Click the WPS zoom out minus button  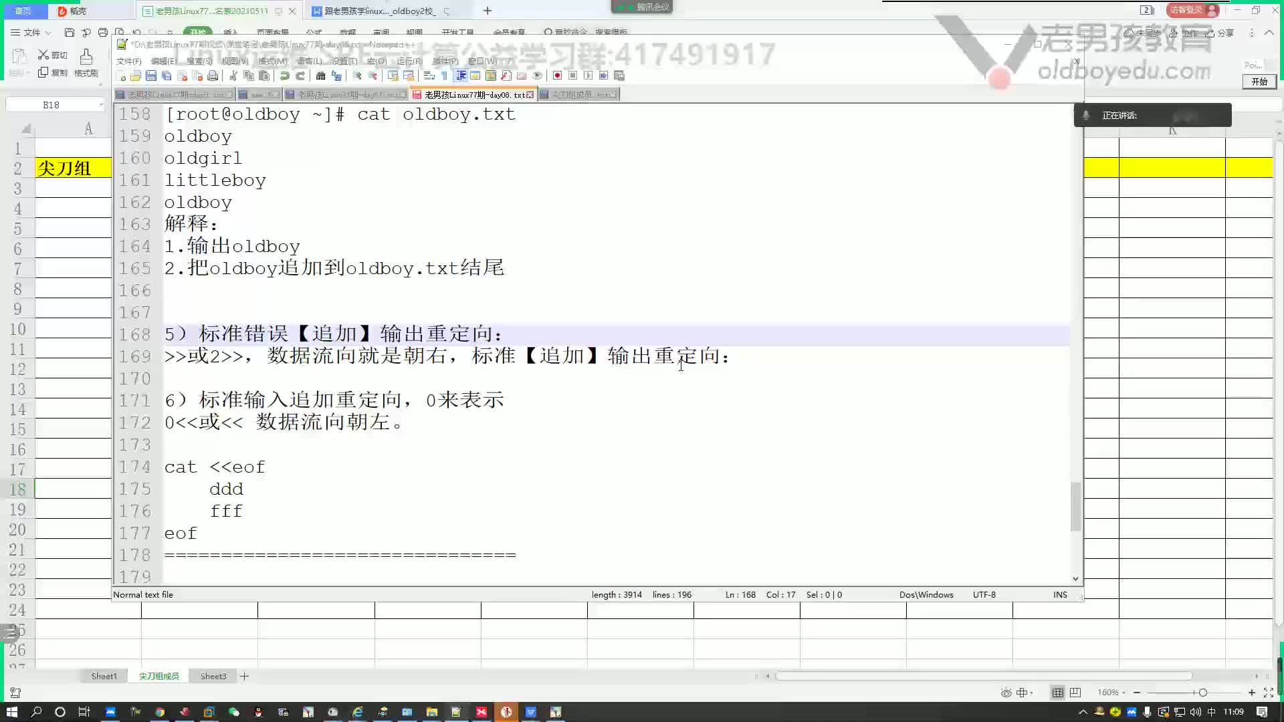[1137, 693]
